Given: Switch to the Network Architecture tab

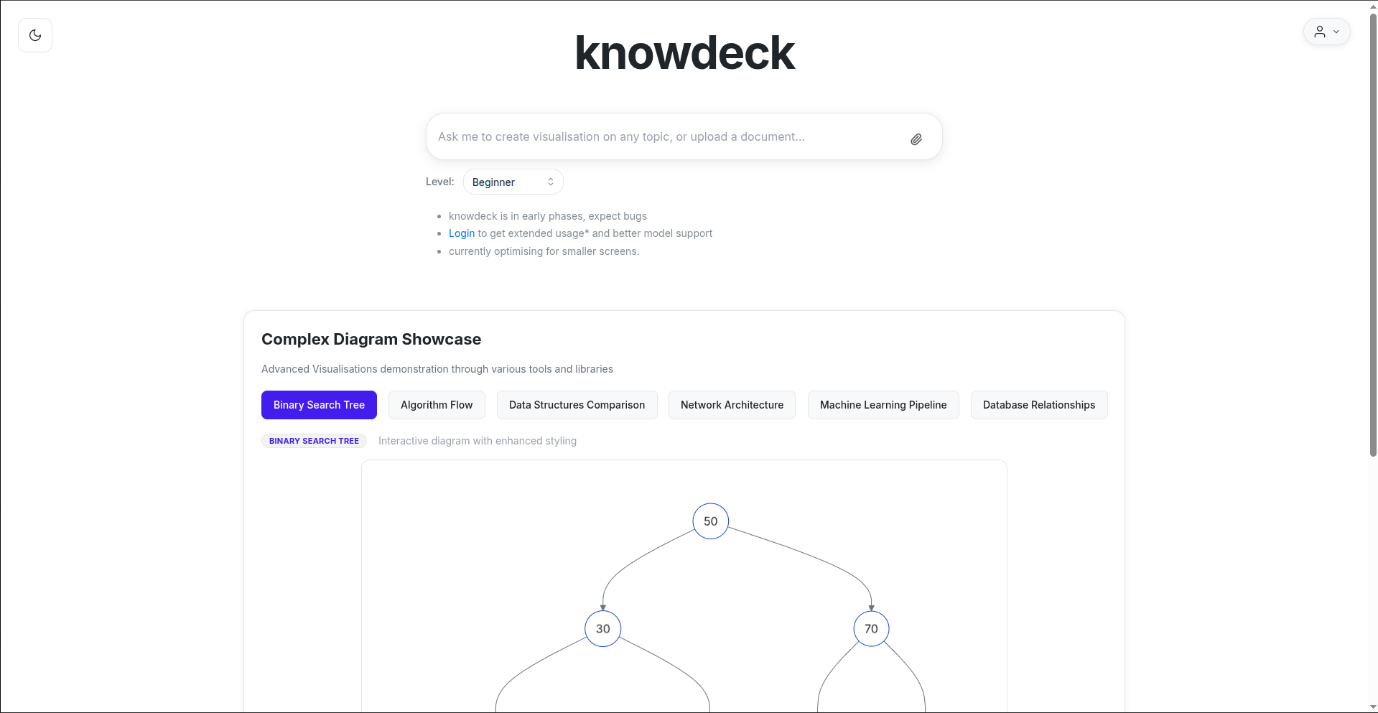Looking at the screenshot, I should [x=731, y=404].
